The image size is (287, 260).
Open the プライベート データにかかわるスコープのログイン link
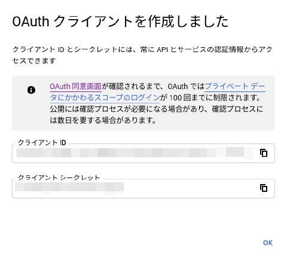click(x=157, y=92)
